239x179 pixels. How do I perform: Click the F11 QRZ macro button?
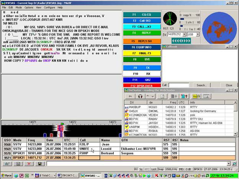click(142, 80)
